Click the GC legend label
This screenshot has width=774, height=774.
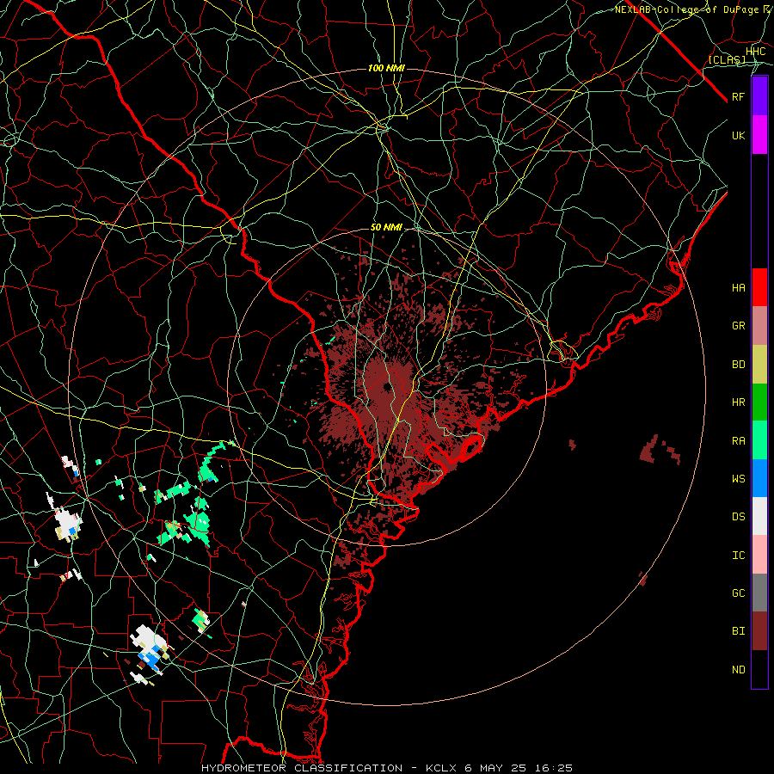click(x=738, y=593)
